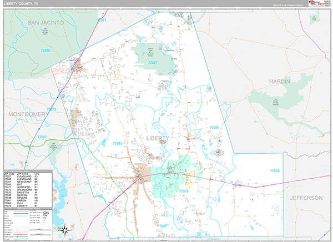
Task: Select the HARDIN county label
Action: click(x=280, y=82)
